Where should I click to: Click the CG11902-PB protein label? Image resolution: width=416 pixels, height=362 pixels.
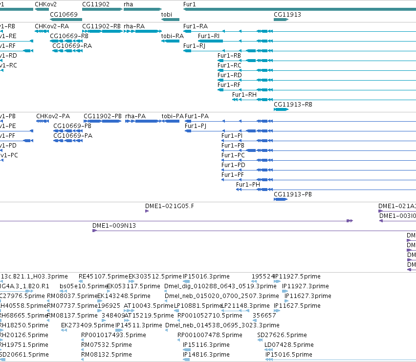[103, 116]
